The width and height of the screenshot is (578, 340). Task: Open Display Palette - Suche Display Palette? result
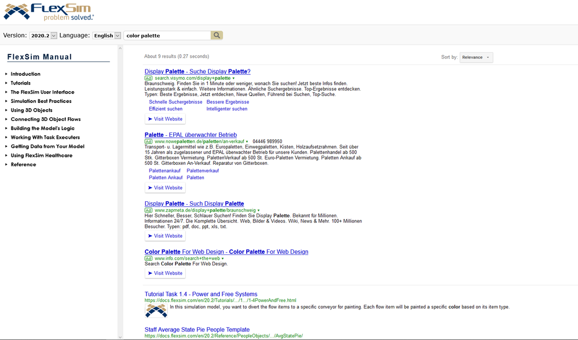coord(197,71)
